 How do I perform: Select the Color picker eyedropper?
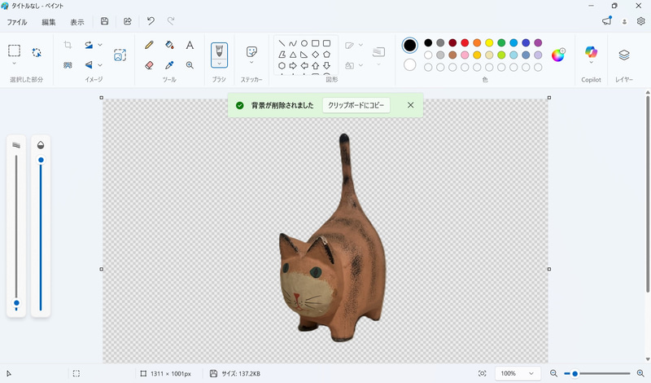coord(169,65)
